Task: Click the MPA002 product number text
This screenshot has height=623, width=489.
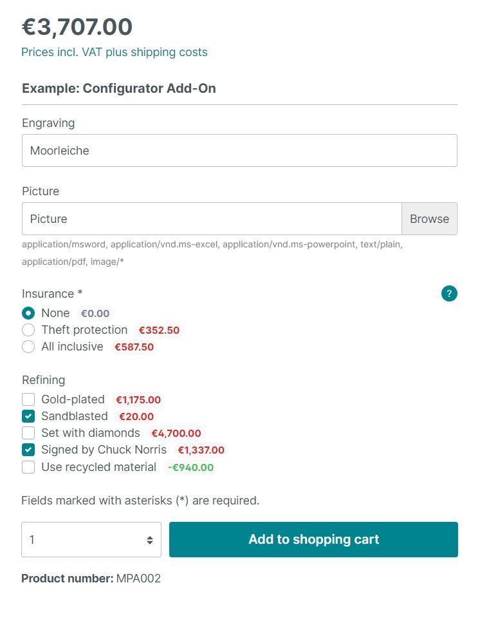Action: coord(138,579)
